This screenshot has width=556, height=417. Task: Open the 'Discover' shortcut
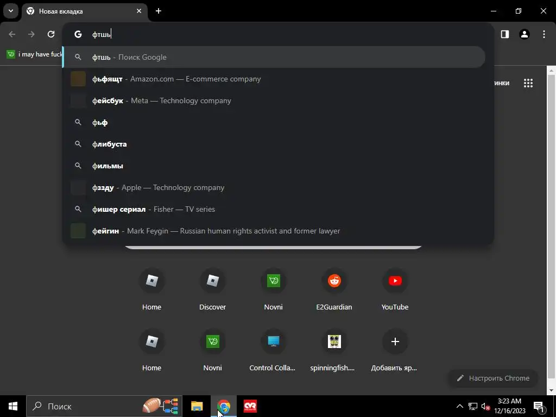pyautogui.click(x=212, y=289)
